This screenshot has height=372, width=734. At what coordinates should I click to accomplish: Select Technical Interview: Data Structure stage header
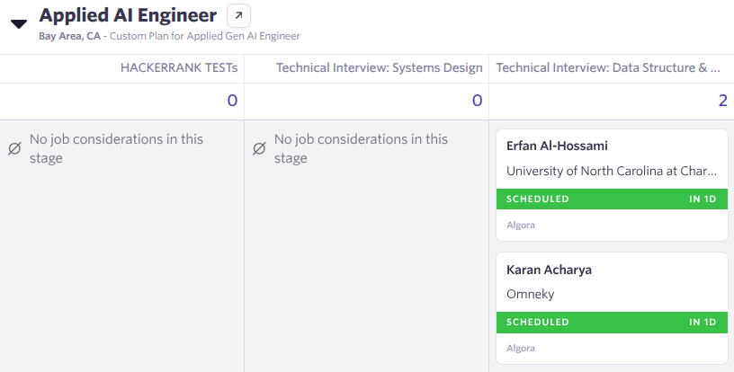[608, 67]
